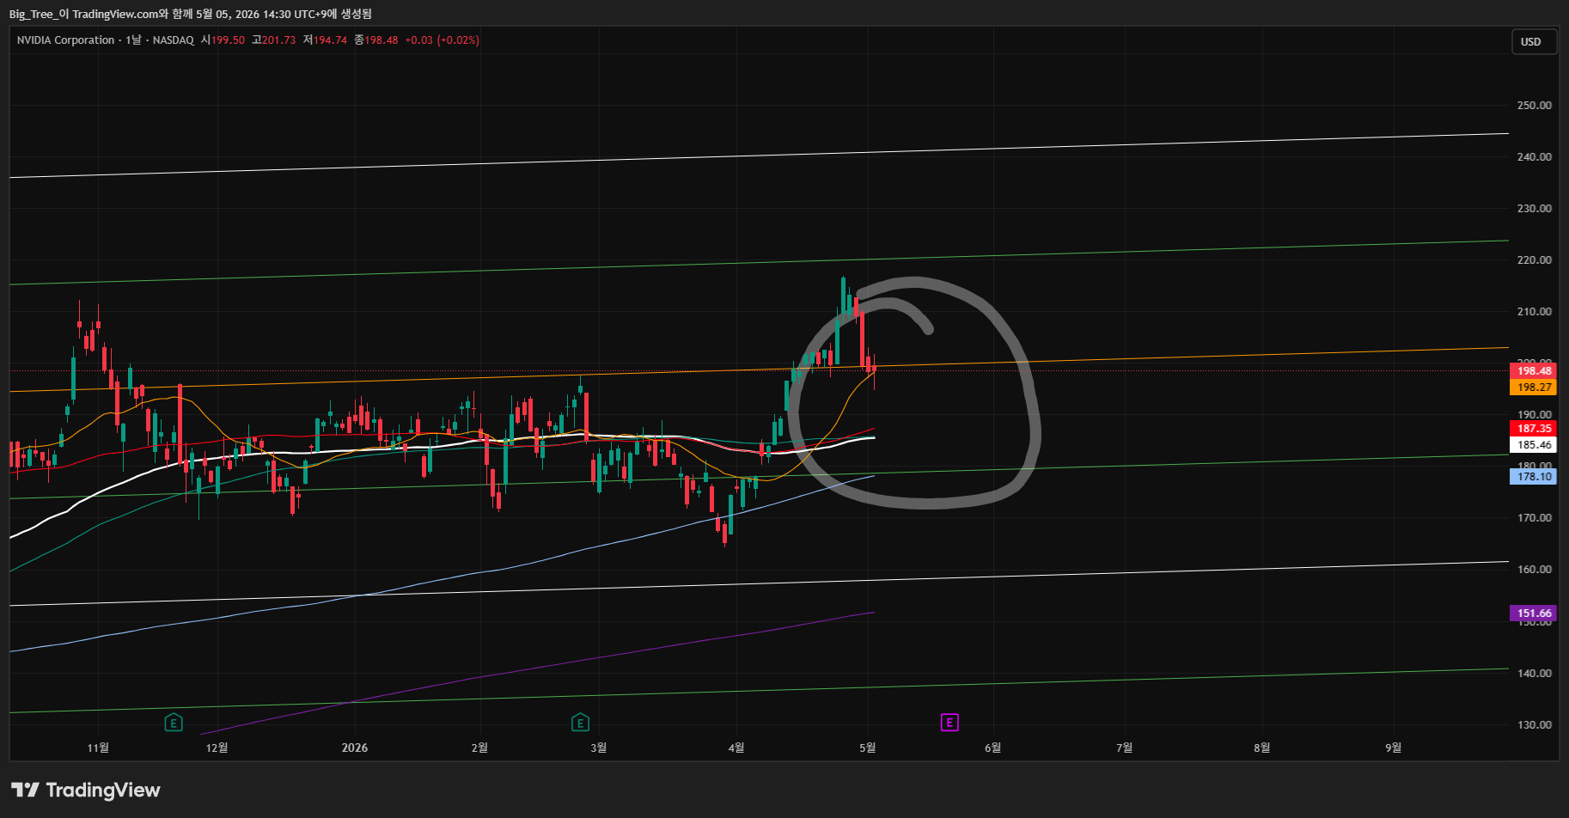Screen dimensions: 1569x818
Task: Click the 170.00 price axis label
Action: pyautogui.click(x=1535, y=518)
